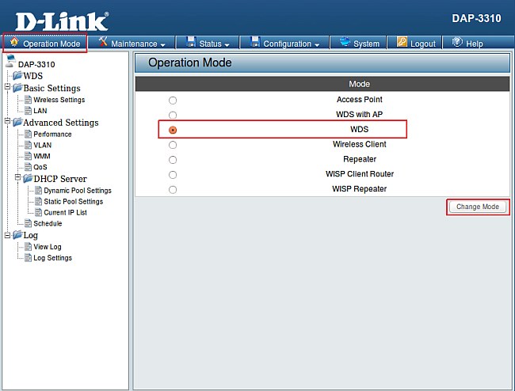
Task: Click the System globe icon
Action: (344, 43)
